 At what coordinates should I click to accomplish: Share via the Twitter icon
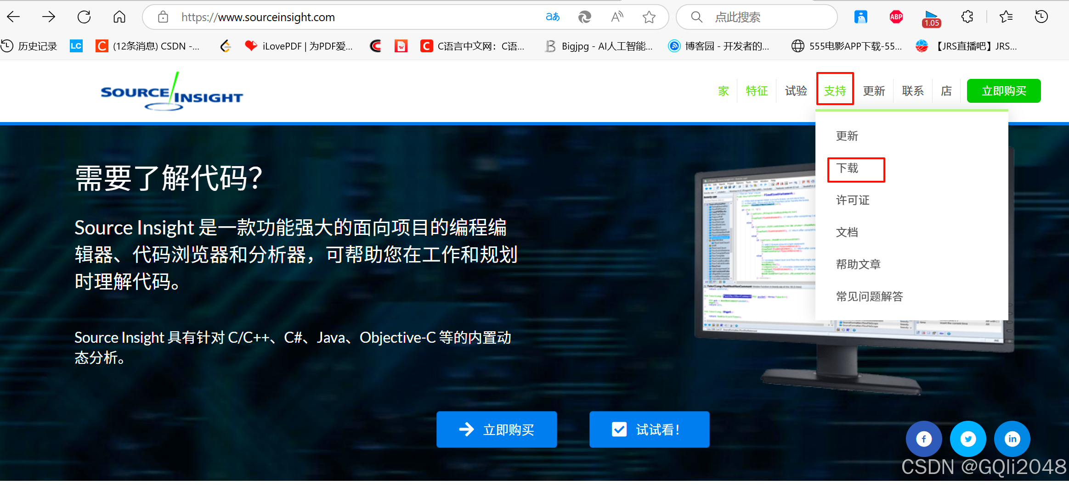(968, 439)
